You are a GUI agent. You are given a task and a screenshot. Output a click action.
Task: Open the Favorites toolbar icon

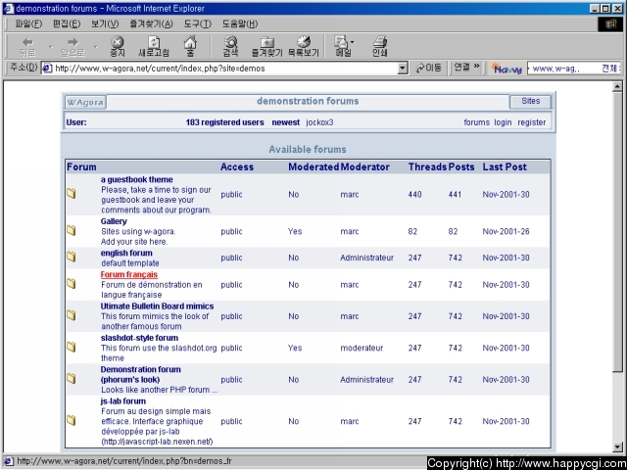pos(266,42)
